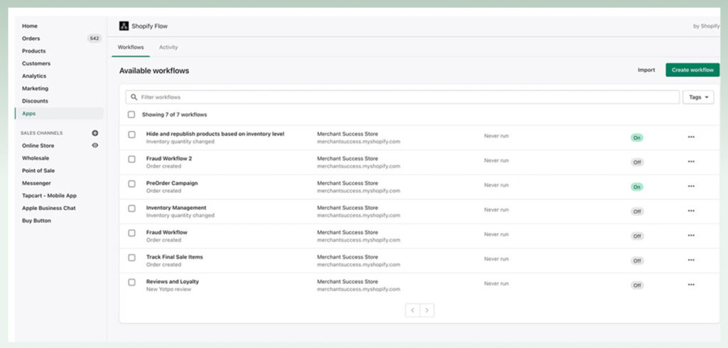
Task: Check the Reviews and Loyalty checkbox
Action: pyautogui.click(x=132, y=283)
